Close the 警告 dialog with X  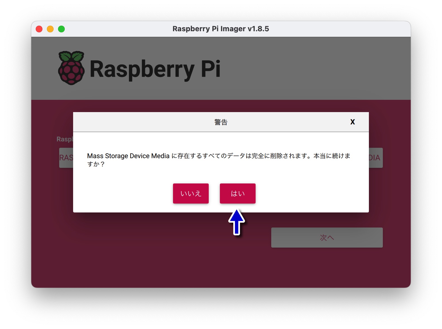click(353, 122)
